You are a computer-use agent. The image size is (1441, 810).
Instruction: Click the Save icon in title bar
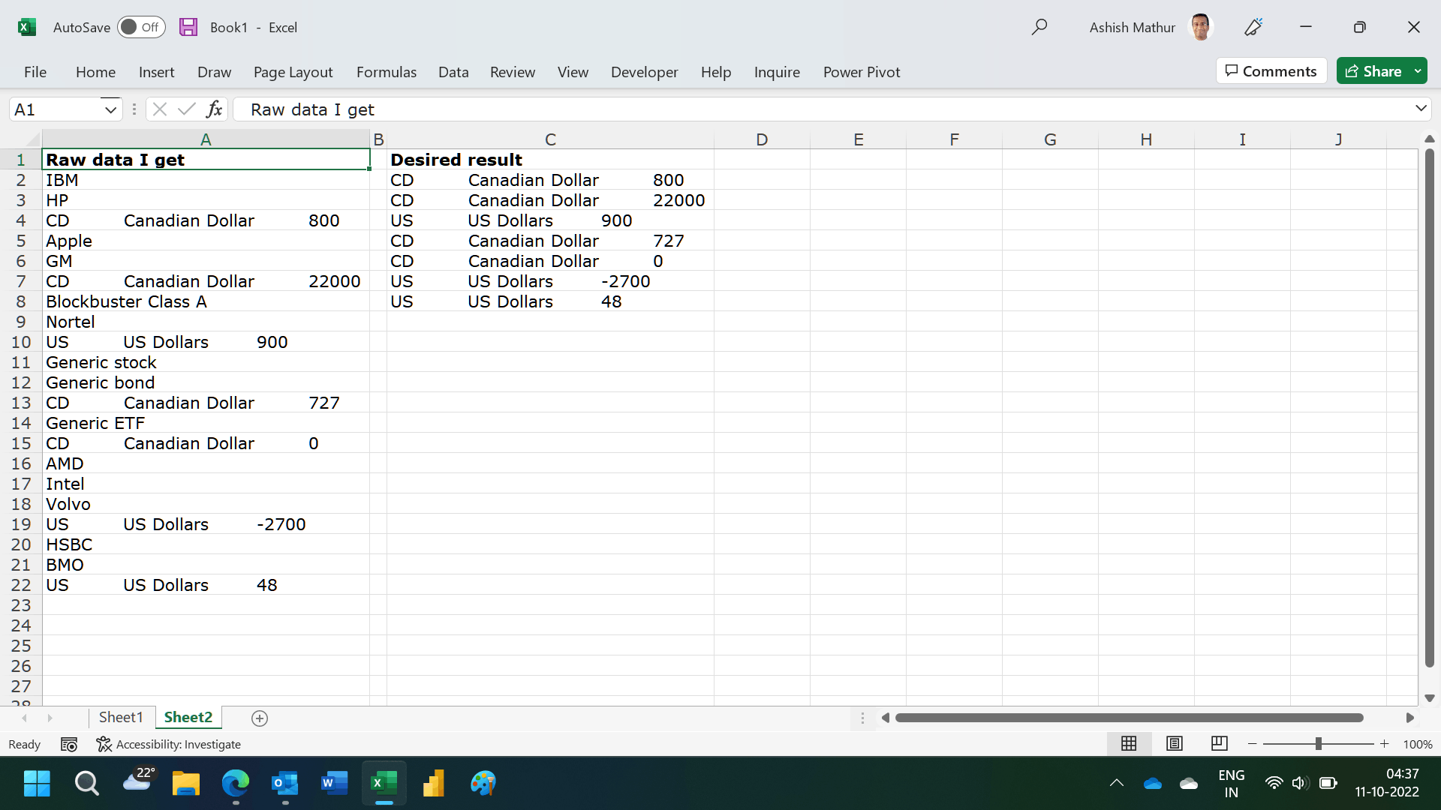tap(188, 27)
